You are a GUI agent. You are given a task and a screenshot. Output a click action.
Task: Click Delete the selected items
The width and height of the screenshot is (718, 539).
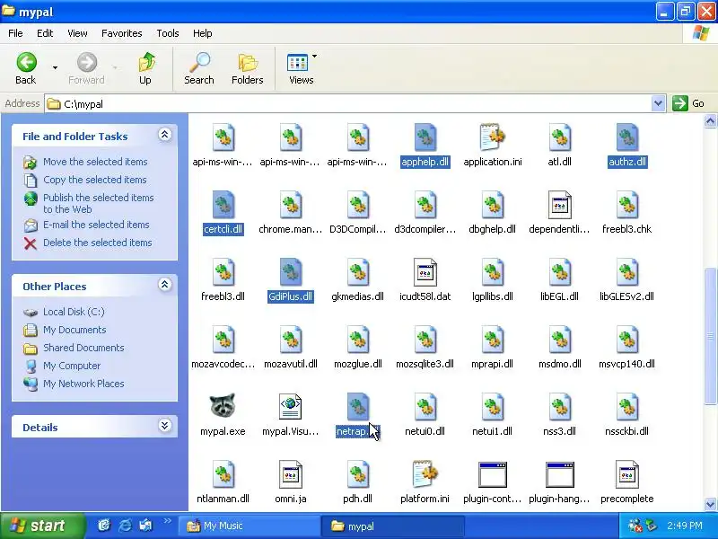coord(97,243)
